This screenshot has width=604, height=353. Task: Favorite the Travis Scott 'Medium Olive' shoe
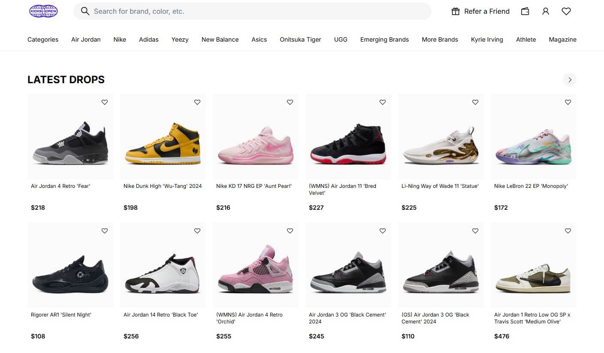click(568, 231)
